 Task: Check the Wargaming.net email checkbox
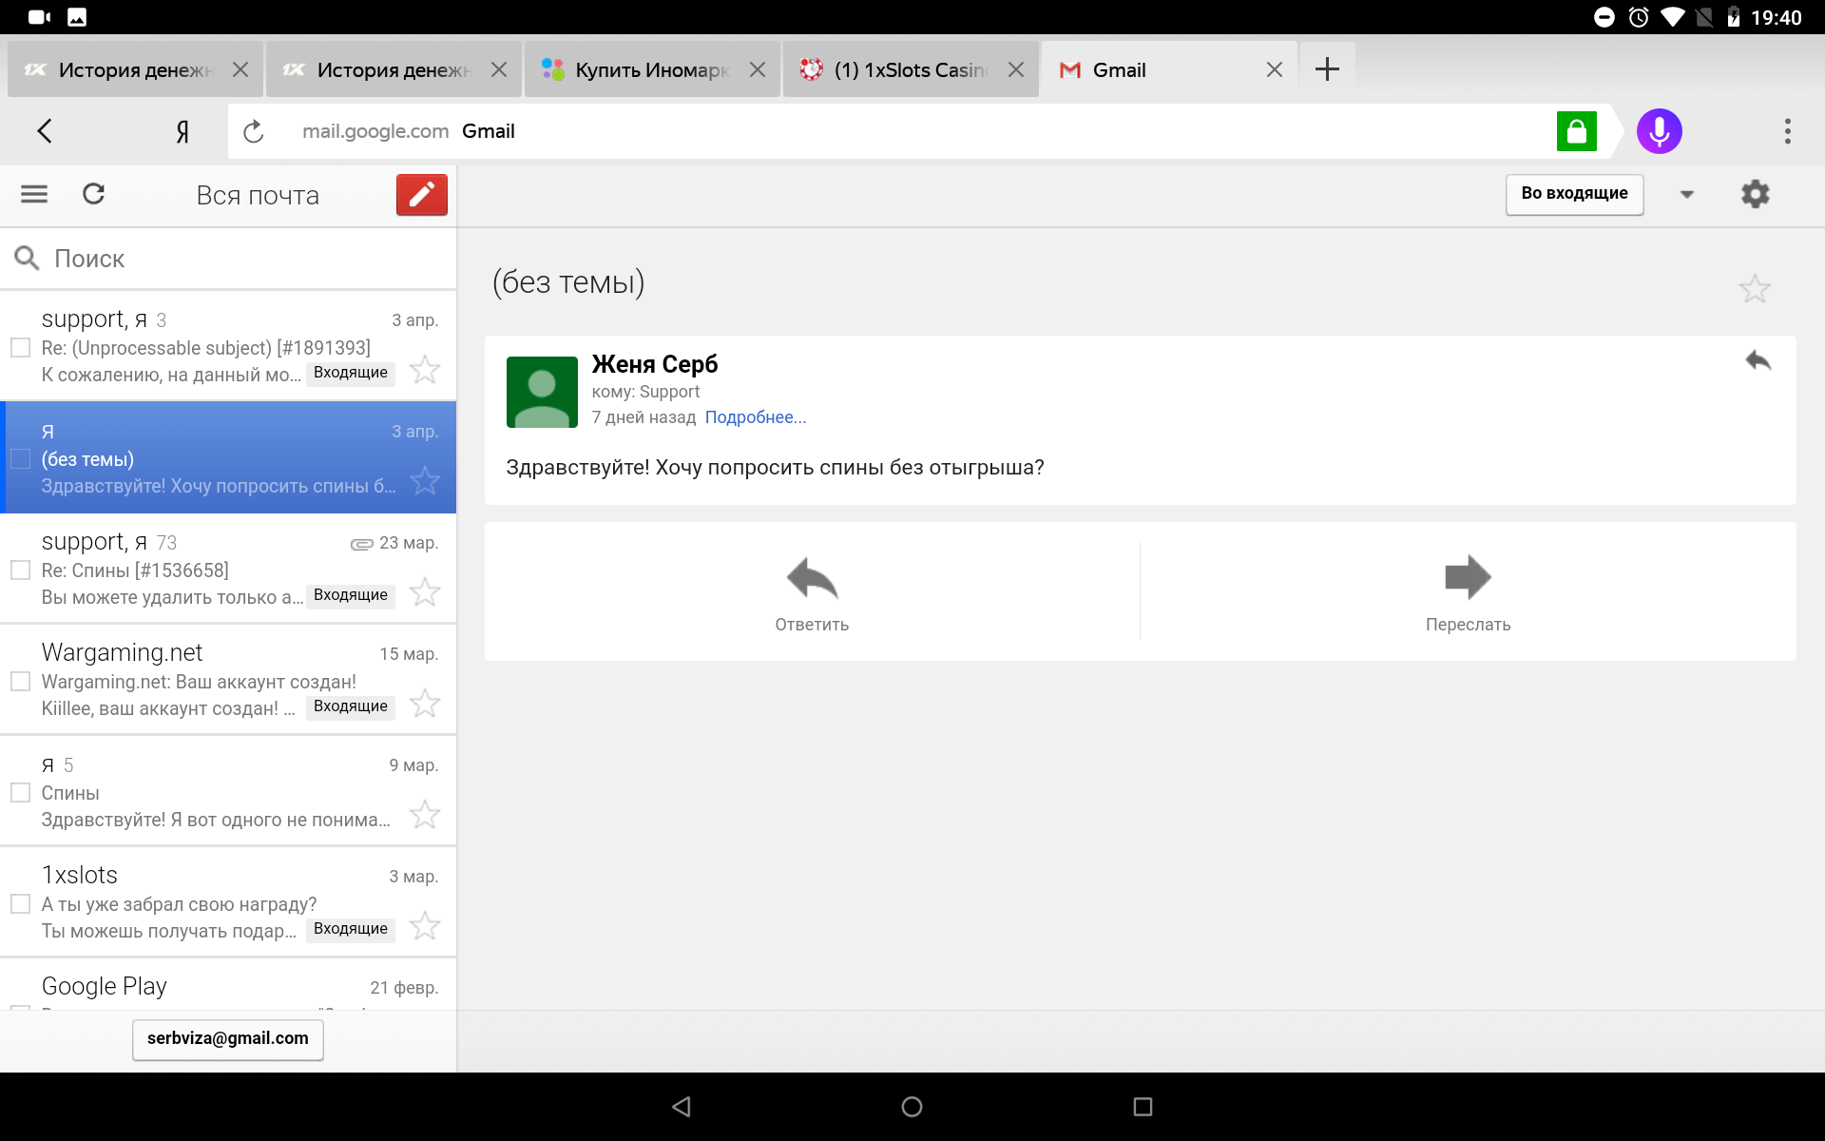click(20, 682)
